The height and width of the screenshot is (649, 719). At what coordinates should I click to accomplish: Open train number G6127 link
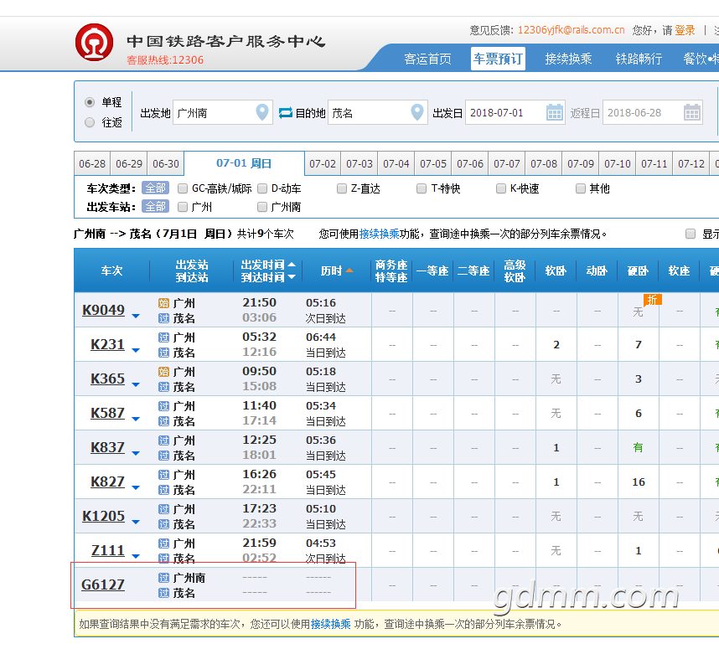coord(103,585)
